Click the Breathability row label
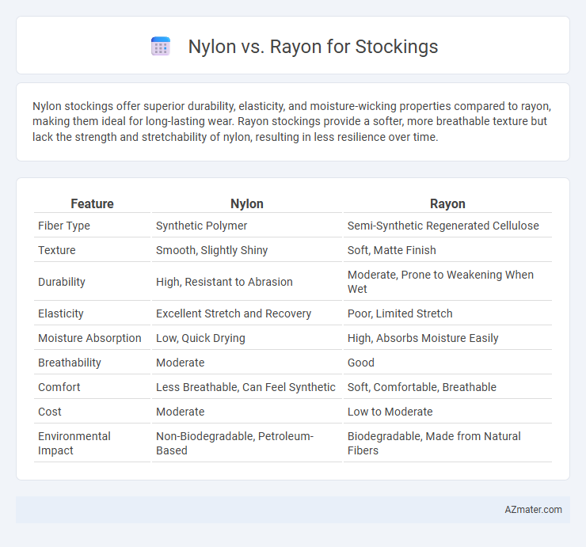Screen dimensions: 586x547 pos(70,363)
